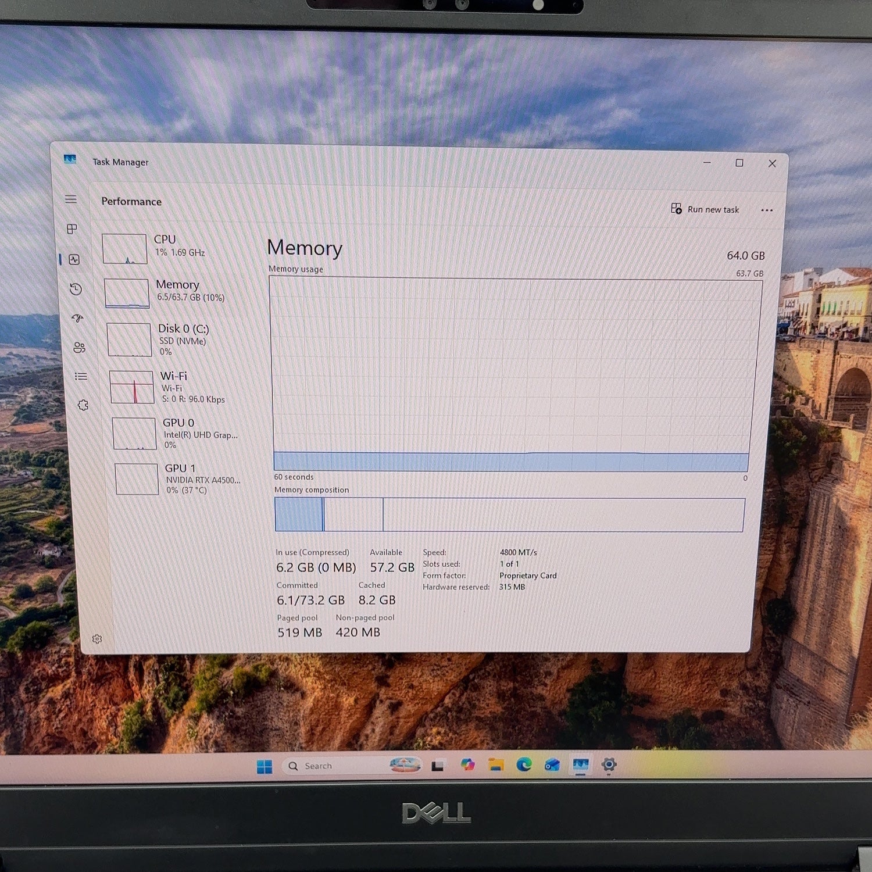872x872 pixels.
Task: Open the App history page icon
Action: [76, 289]
